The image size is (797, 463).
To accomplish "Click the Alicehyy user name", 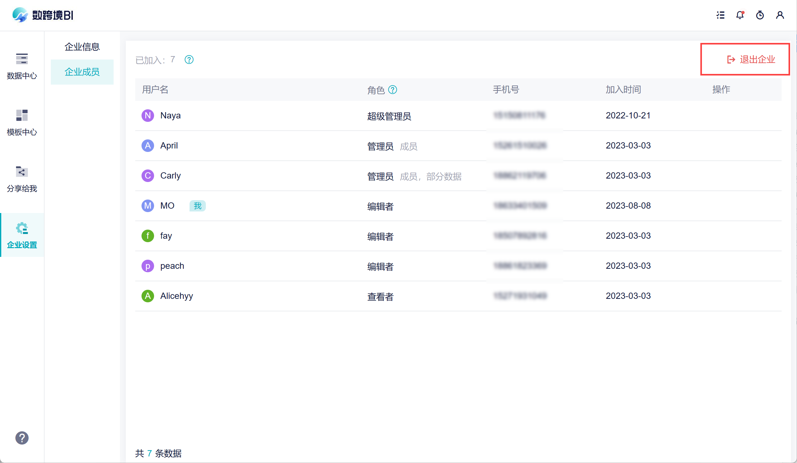I will pos(176,296).
